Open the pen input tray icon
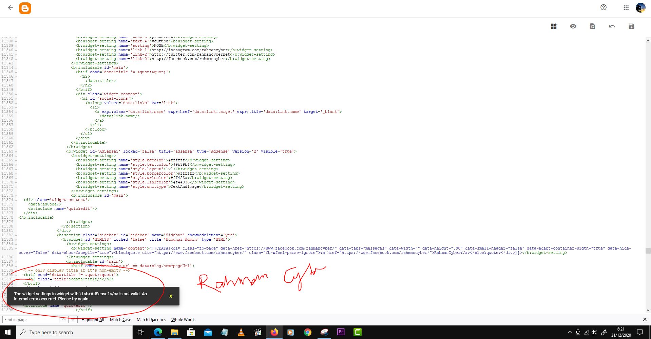This screenshot has height=339, width=651. point(604,332)
